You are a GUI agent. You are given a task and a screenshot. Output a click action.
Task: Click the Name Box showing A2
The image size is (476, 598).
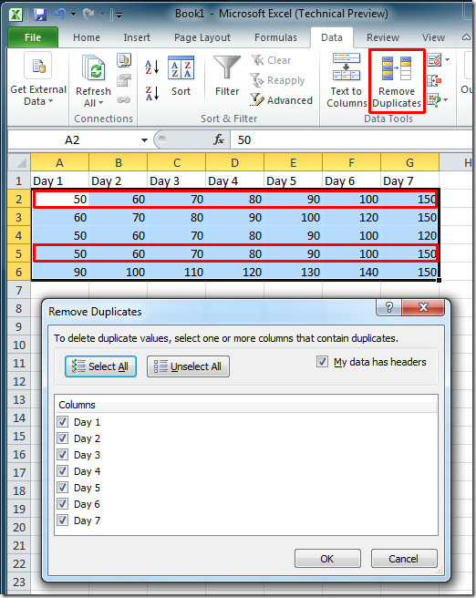pos(72,140)
